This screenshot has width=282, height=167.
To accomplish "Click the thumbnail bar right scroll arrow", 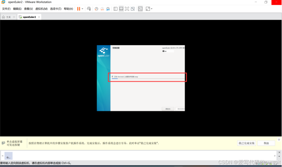I will pos(275,156).
